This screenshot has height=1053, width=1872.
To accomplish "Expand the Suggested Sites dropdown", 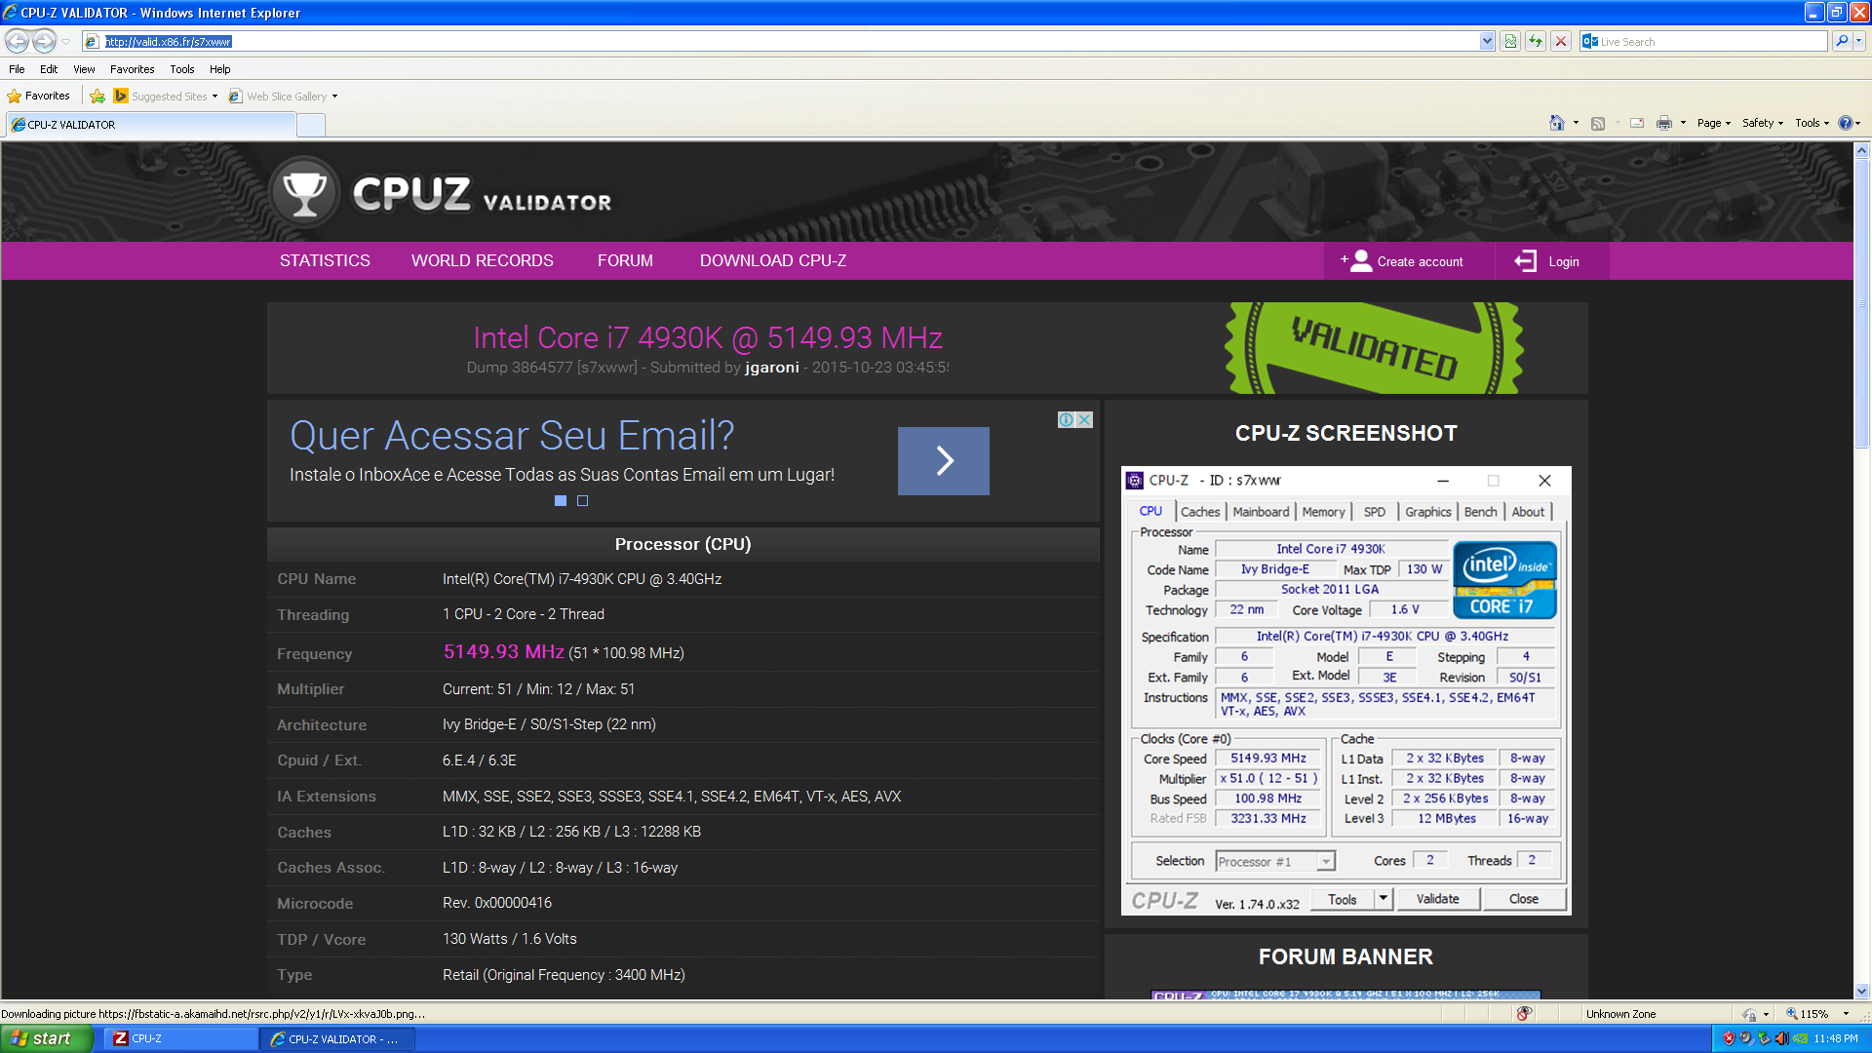I will click(214, 97).
